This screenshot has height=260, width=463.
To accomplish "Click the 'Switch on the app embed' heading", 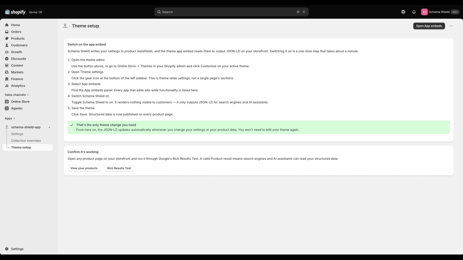I will click(87, 44).
